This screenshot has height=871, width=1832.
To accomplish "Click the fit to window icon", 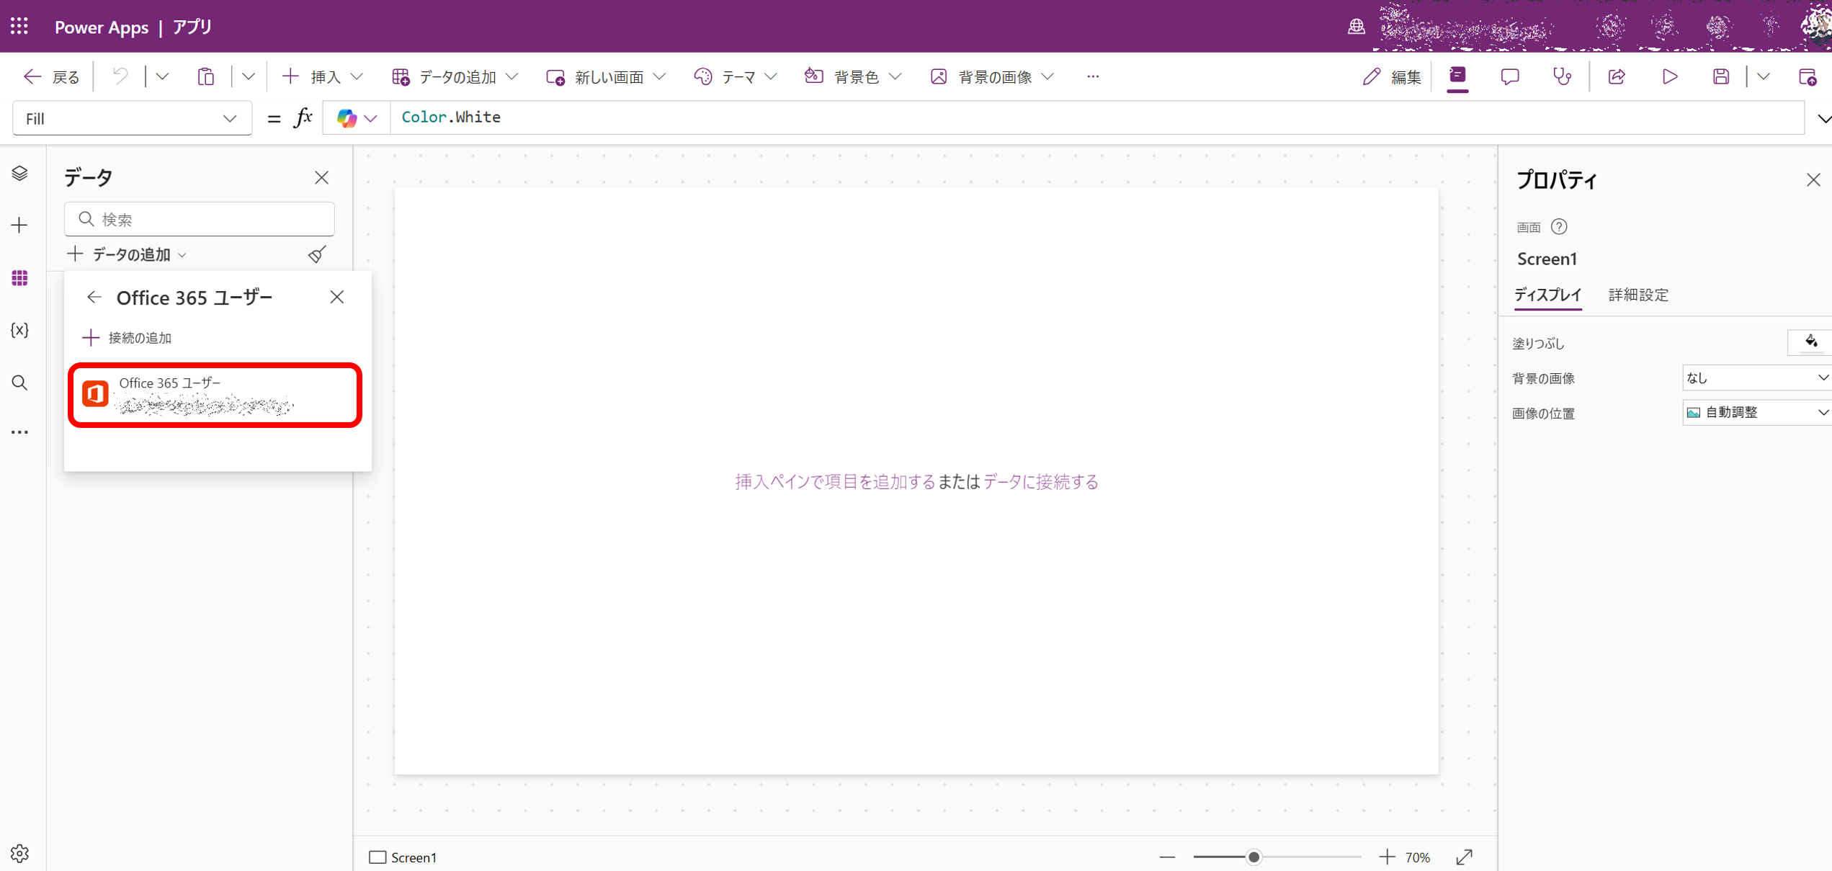I will (x=1464, y=857).
